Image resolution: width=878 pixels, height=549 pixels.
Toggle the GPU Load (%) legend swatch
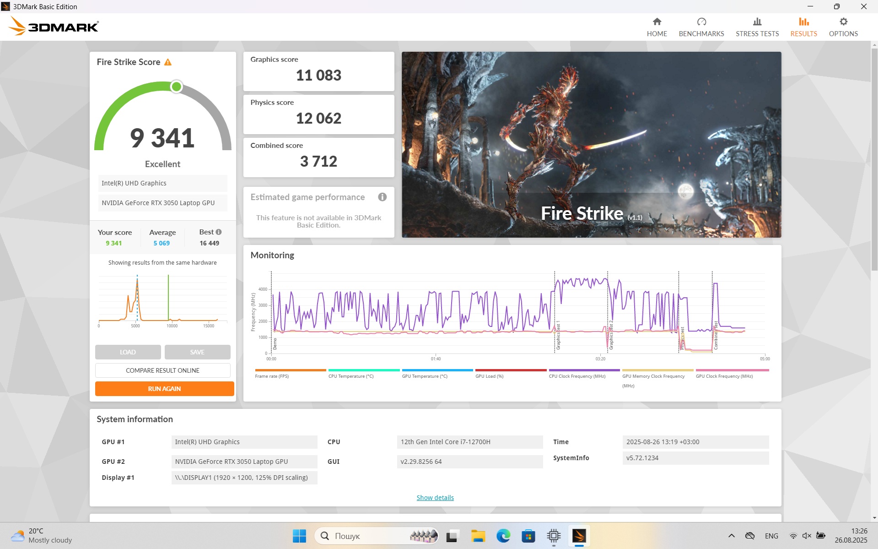click(x=511, y=370)
